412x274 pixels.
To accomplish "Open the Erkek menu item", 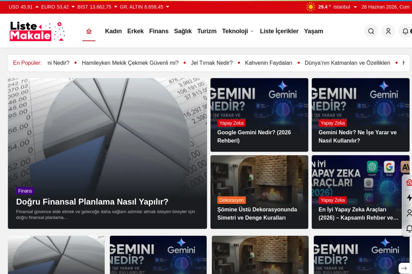I will (136, 31).
